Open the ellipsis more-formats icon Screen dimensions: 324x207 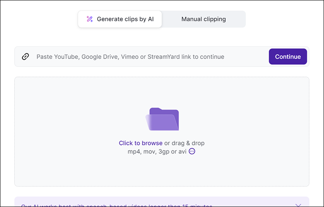192,152
